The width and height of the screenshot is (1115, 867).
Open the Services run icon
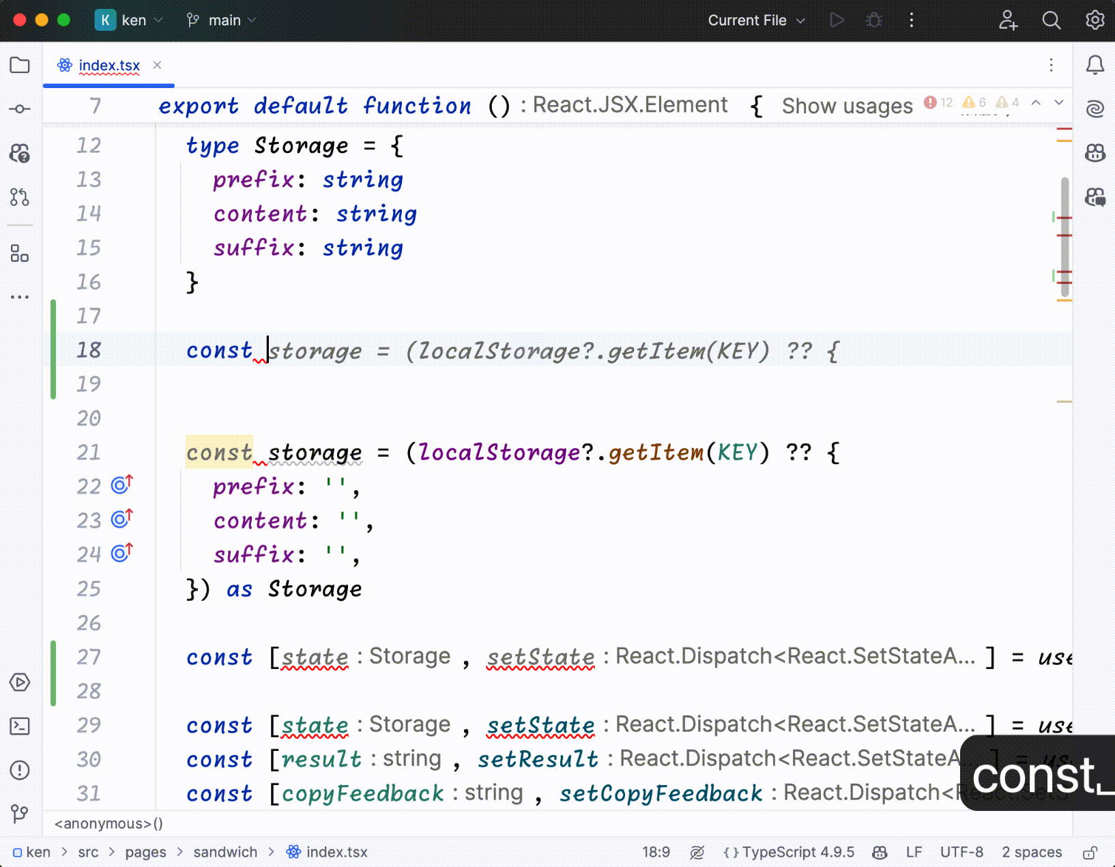[20, 682]
